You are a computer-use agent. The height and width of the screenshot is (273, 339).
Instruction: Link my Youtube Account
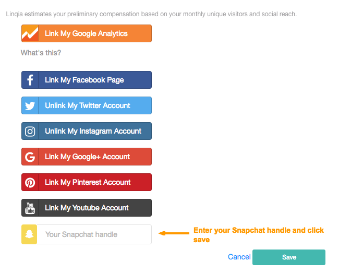(x=87, y=208)
